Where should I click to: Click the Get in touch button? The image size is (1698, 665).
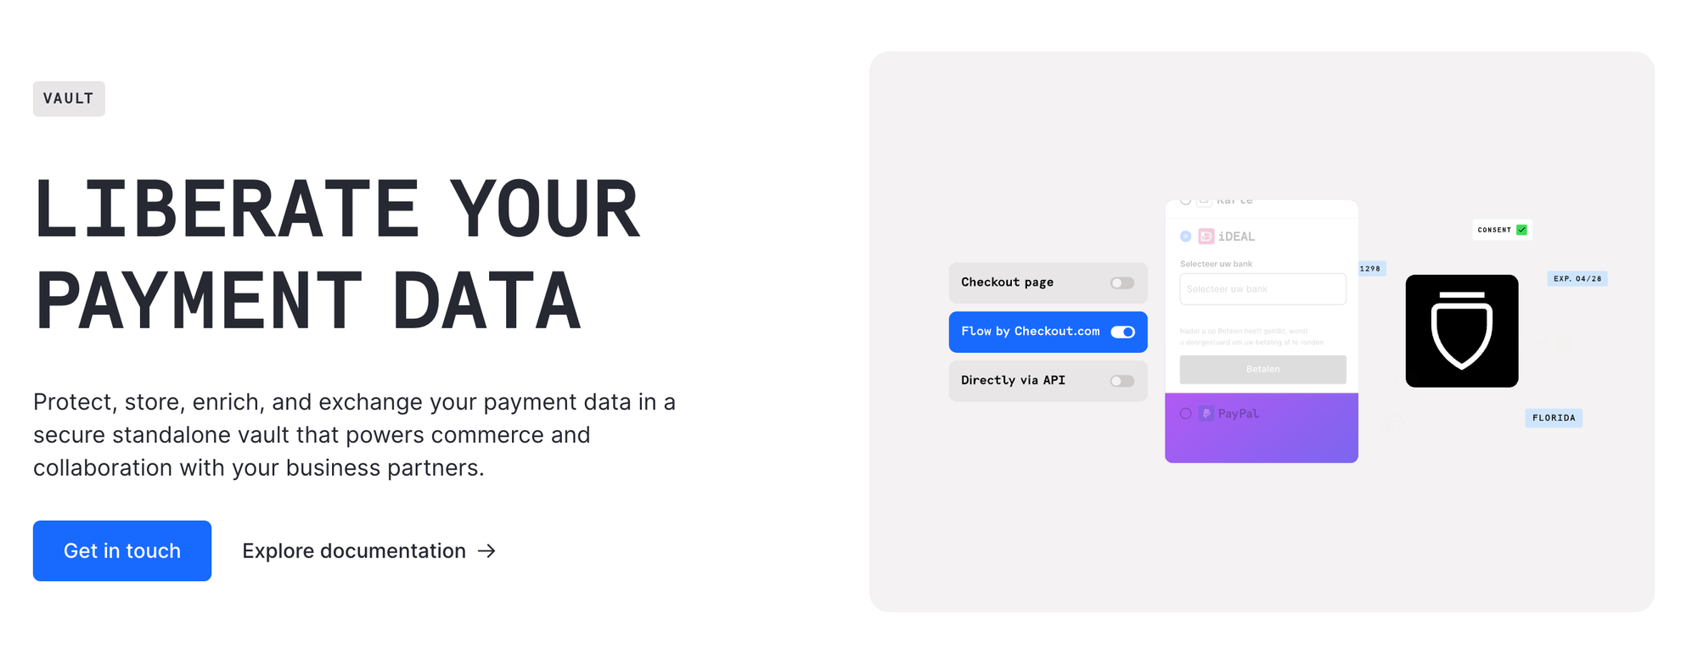tap(121, 550)
